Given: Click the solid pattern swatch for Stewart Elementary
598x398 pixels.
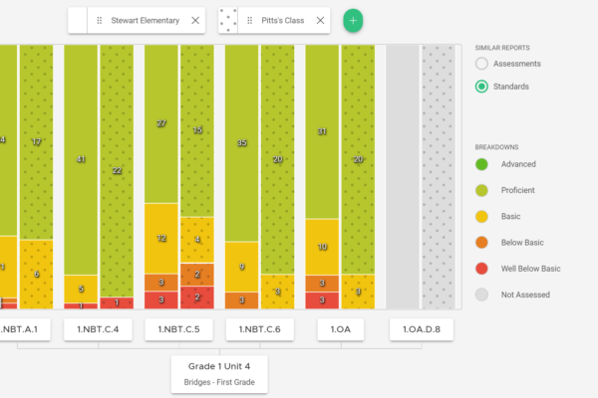Looking at the screenshot, I should (x=78, y=21).
